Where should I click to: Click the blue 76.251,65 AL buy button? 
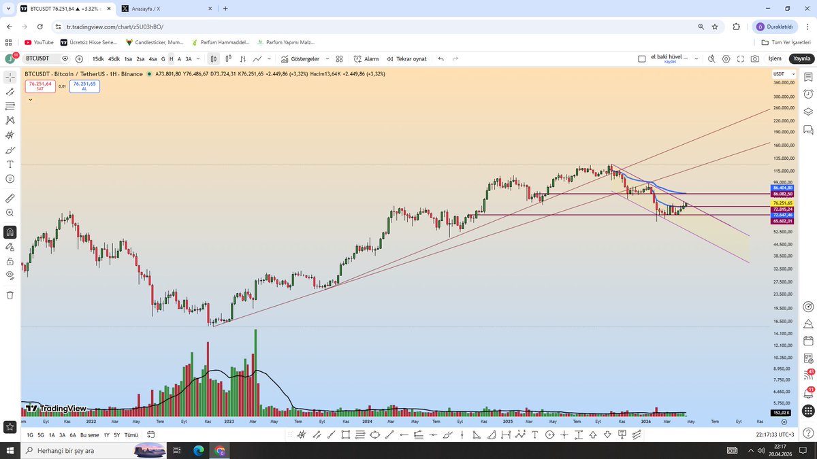[84, 86]
